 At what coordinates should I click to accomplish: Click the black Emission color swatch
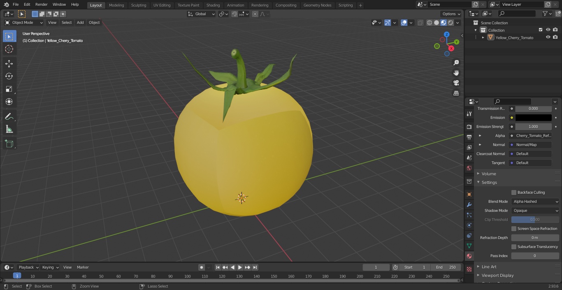533,118
